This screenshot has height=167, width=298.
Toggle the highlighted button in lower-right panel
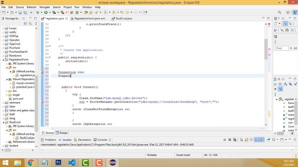[x=280, y=89]
